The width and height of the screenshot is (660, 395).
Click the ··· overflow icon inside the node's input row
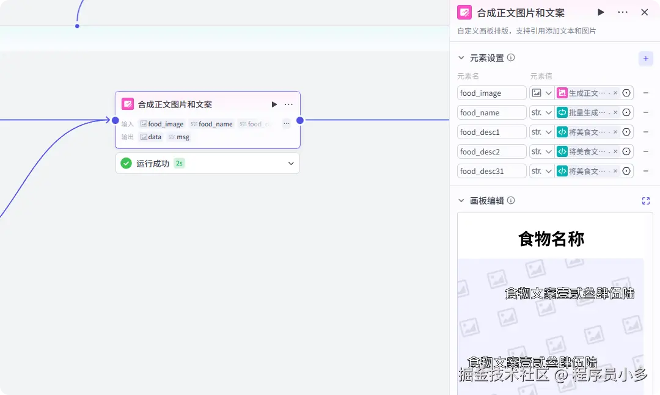pyautogui.click(x=286, y=123)
